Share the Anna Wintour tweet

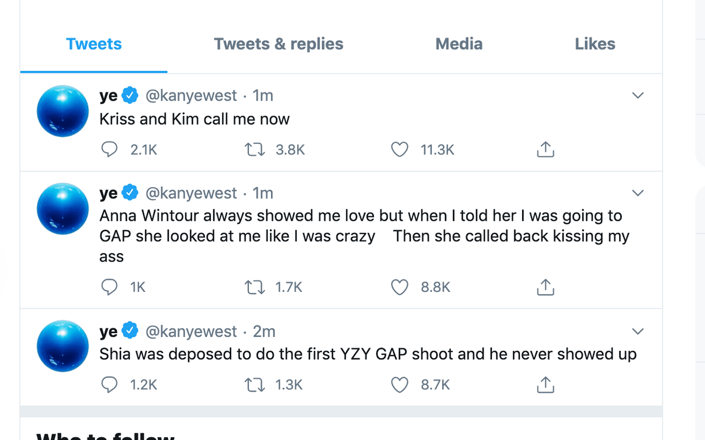click(545, 287)
